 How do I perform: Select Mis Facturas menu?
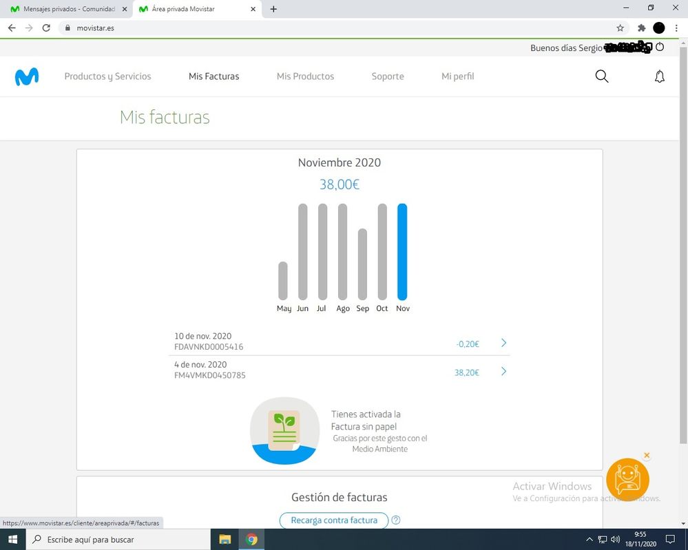click(213, 76)
